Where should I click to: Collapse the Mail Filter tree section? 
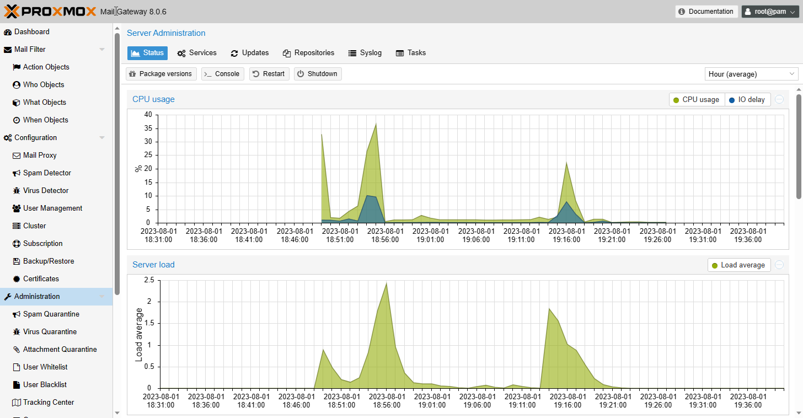pyautogui.click(x=101, y=50)
